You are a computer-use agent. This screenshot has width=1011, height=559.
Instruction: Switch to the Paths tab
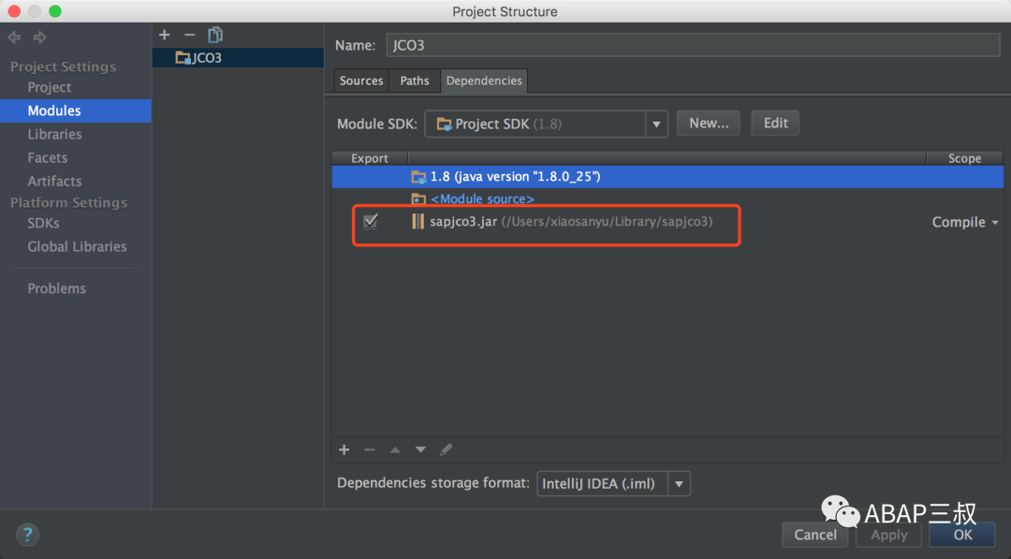[x=414, y=81]
